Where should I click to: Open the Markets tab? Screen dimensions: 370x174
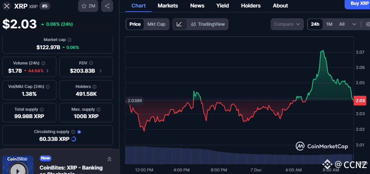pyautogui.click(x=168, y=6)
